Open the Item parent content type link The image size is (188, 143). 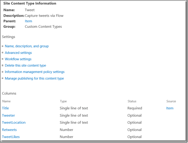point(28,21)
